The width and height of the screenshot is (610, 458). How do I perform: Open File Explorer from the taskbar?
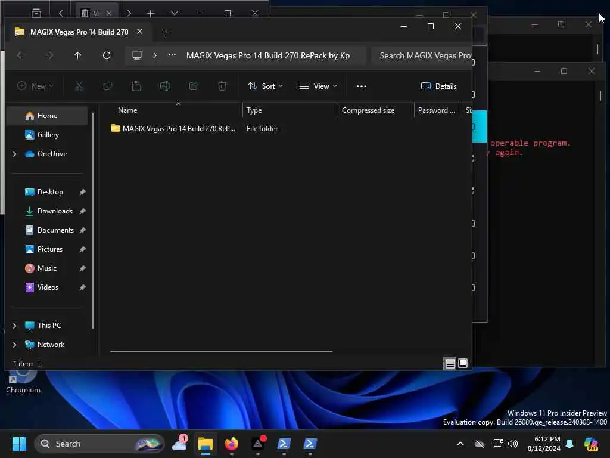tap(206, 444)
